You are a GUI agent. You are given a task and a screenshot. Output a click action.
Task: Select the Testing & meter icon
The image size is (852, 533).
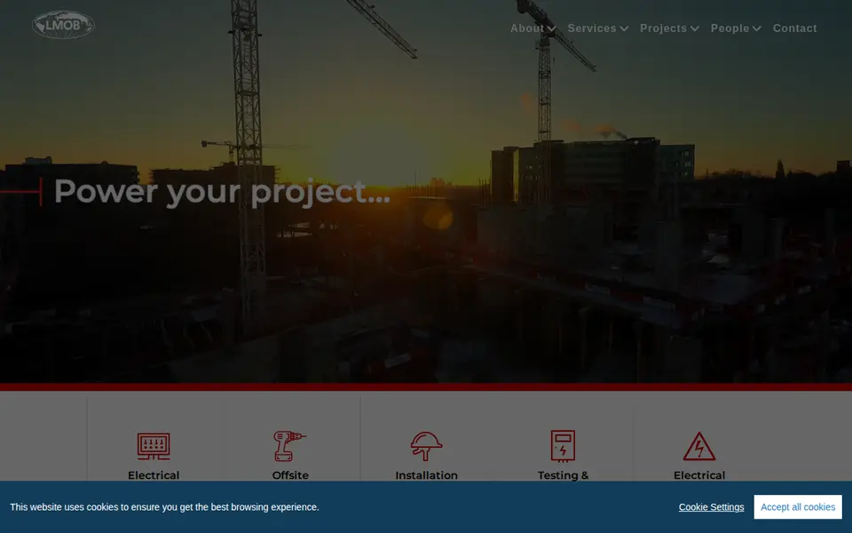563,446
